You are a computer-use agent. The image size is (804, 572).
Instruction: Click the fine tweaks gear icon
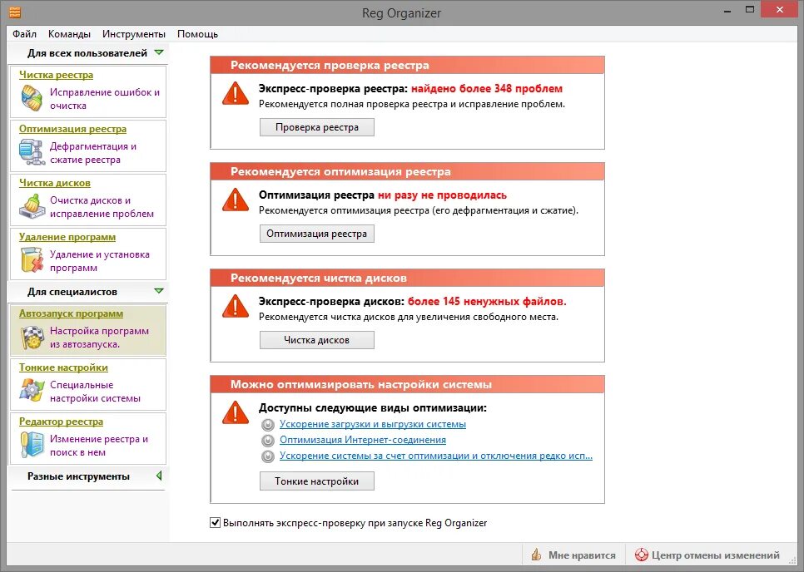point(32,390)
